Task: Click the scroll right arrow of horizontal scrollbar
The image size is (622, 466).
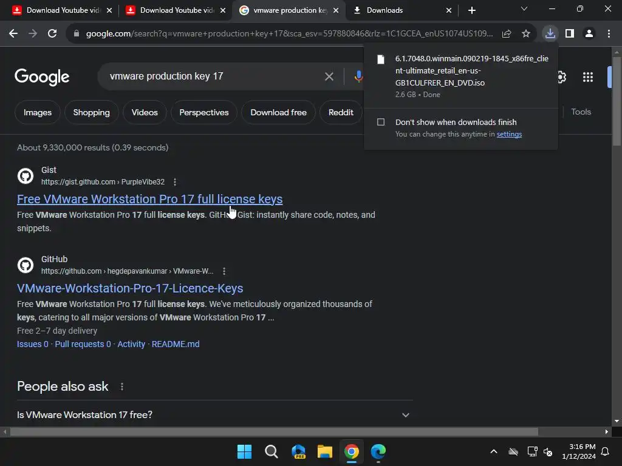Action: 607,431
